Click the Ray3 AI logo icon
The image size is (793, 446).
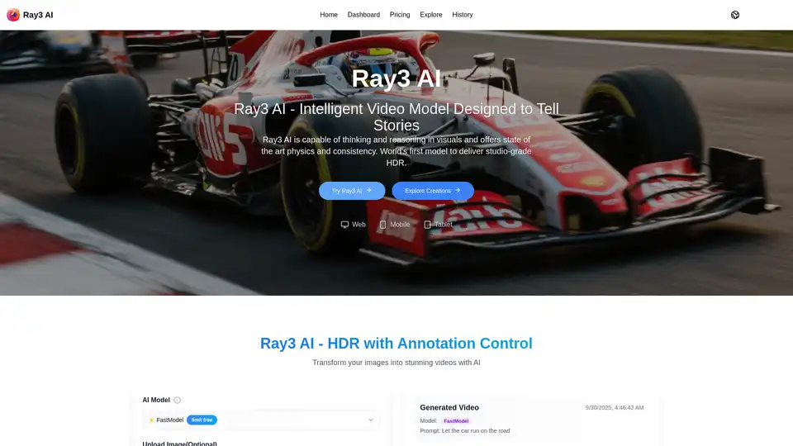[13, 15]
